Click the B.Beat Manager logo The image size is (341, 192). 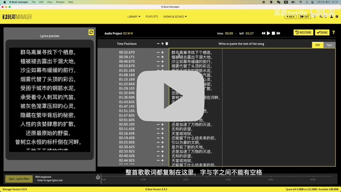(x=17, y=17)
